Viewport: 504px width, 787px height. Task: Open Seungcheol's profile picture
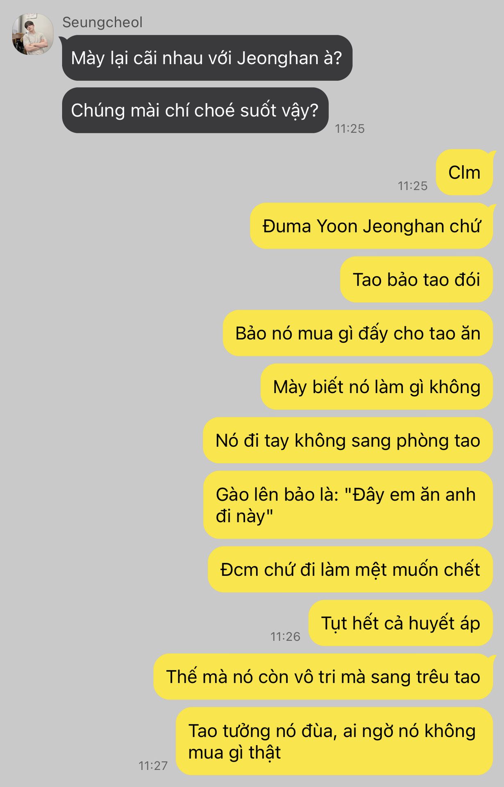coord(33,34)
